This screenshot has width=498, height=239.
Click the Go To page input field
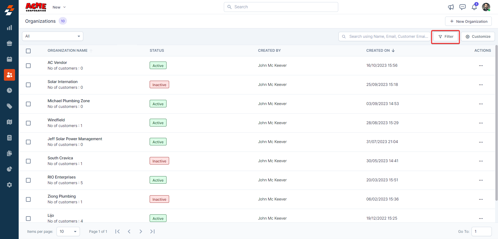click(x=481, y=231)
